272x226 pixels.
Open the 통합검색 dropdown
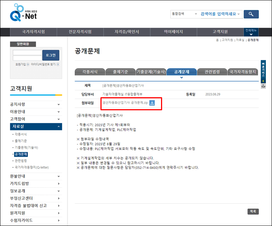pyautogui.click(x=184, y=14)
